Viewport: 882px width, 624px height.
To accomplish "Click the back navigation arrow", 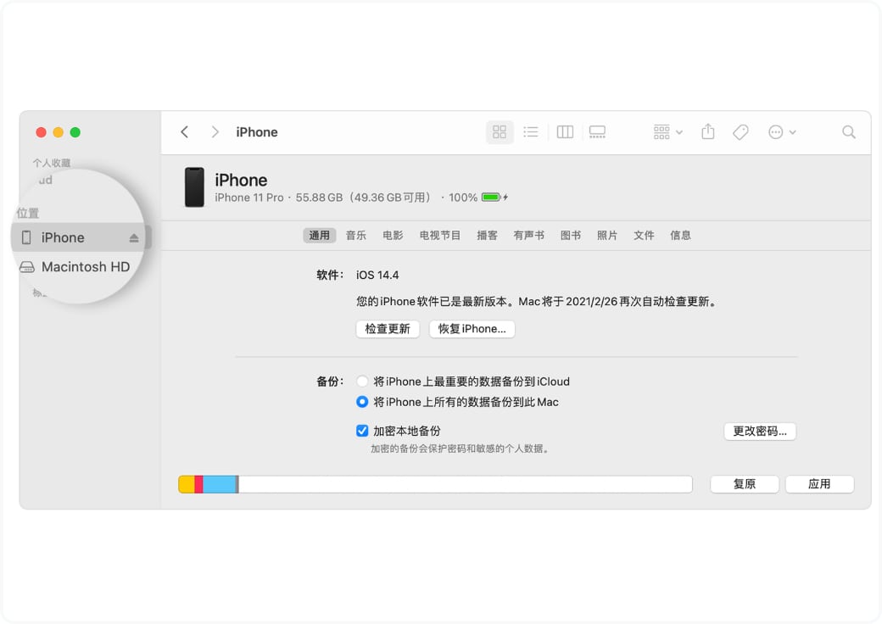I will [x=185, y=132].
